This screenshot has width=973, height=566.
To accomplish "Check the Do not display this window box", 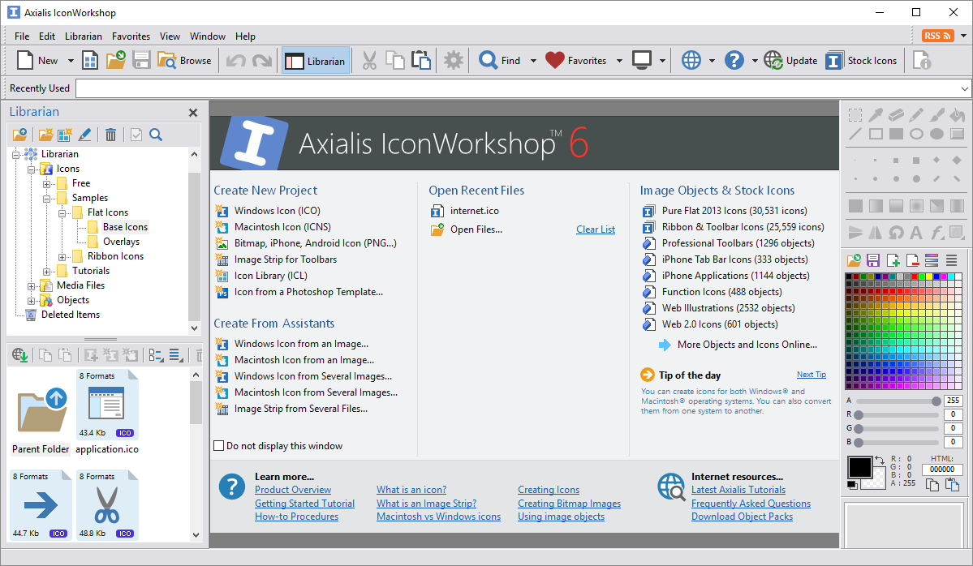I will [219, 445].
